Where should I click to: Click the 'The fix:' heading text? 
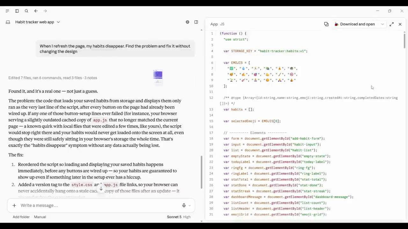[16, 155]
